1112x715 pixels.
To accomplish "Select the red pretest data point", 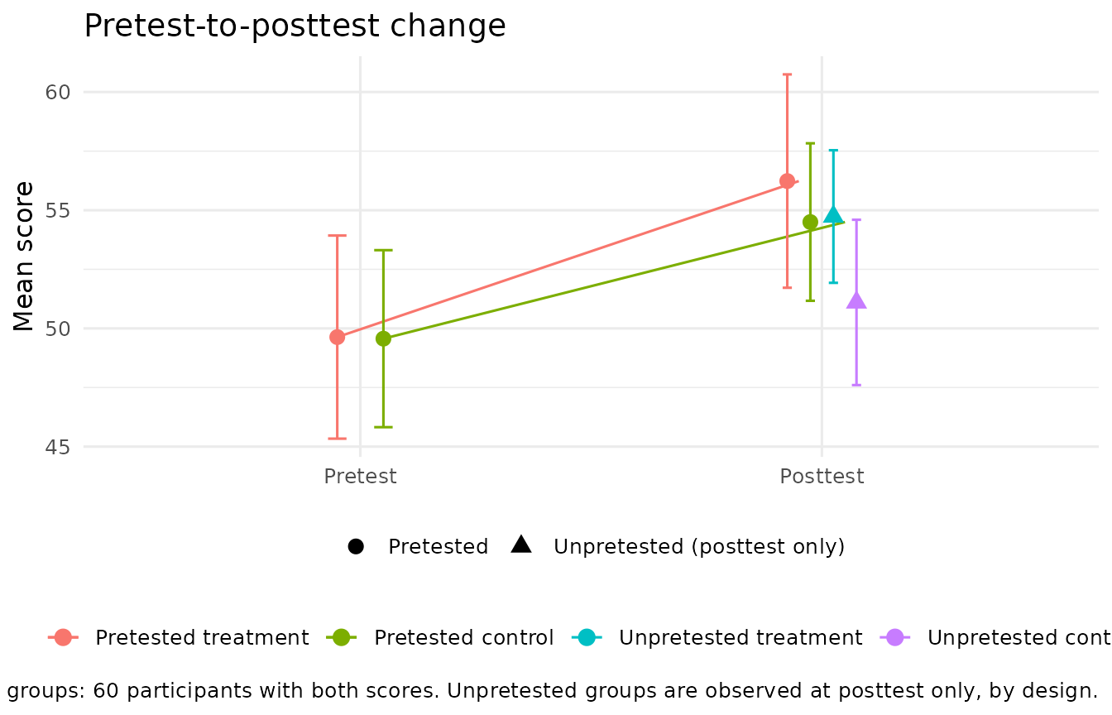I will [x=337, y=337].
